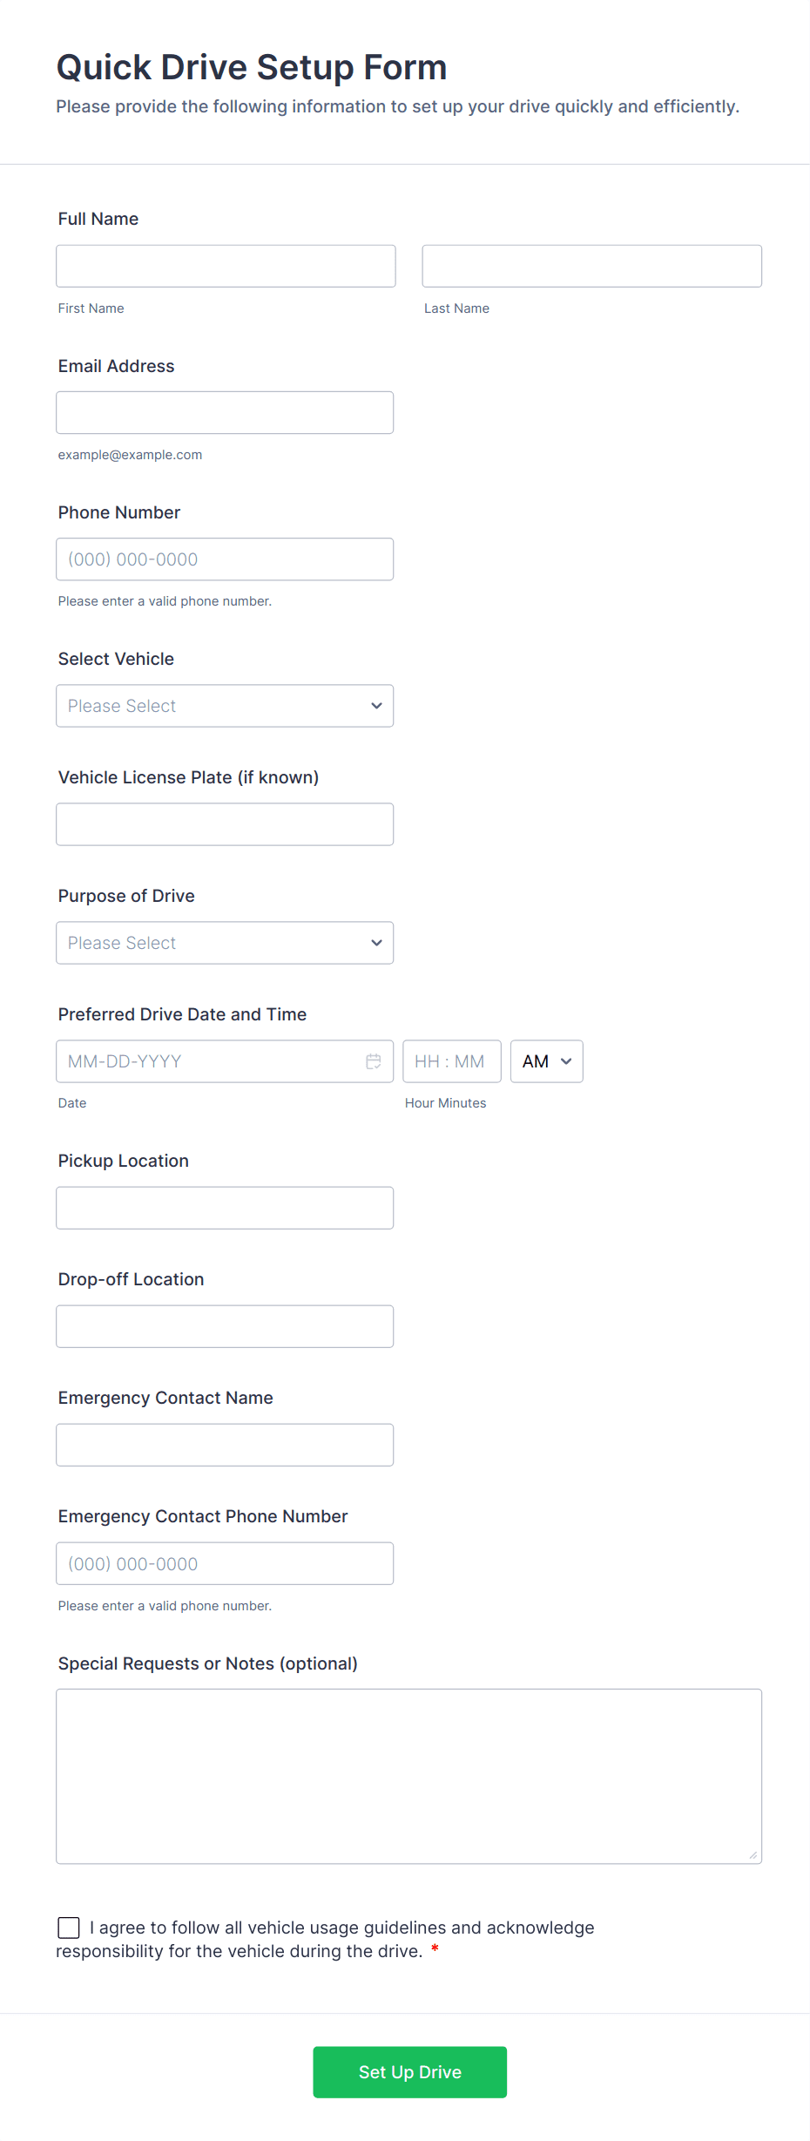Image resolution: width=810 pixels, height=2141 pixels.
Task: Select the Emergency Contact Phone Number field
Action: [225, 1563]
